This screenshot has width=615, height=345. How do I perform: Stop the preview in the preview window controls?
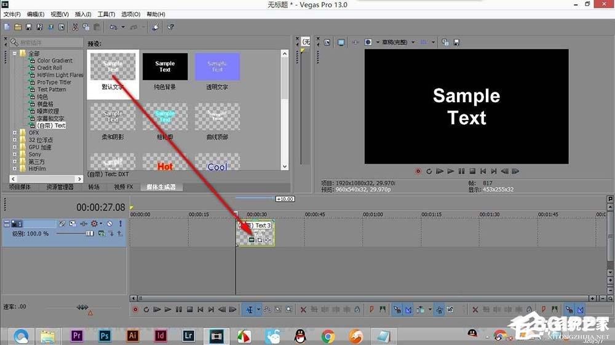472,172
